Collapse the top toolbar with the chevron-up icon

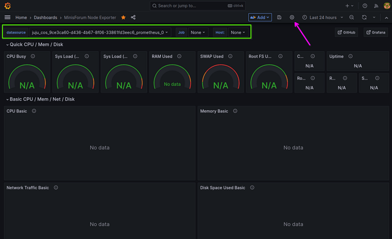[x=386, y=18]
